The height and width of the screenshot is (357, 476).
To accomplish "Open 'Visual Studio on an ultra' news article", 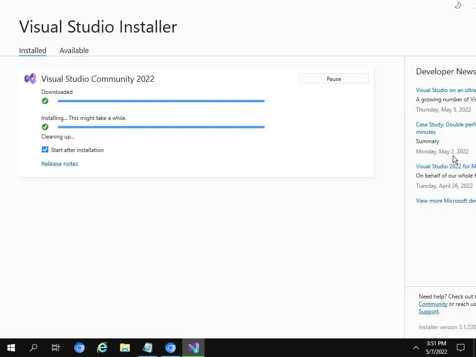I will (x=446, y=90).
